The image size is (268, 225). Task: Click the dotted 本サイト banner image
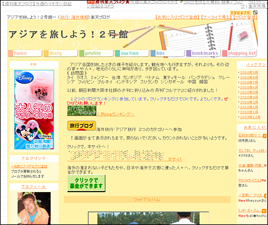(x=117, y=155)
